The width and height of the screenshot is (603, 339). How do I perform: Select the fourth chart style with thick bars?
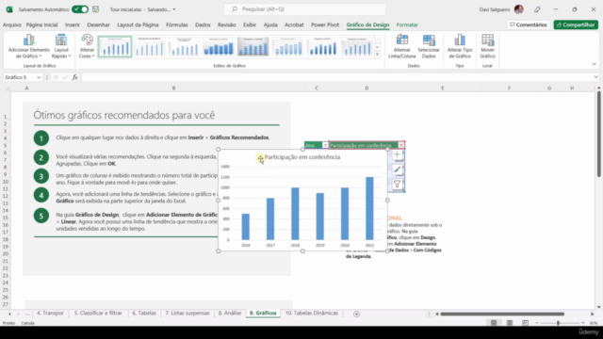[219, 47]
